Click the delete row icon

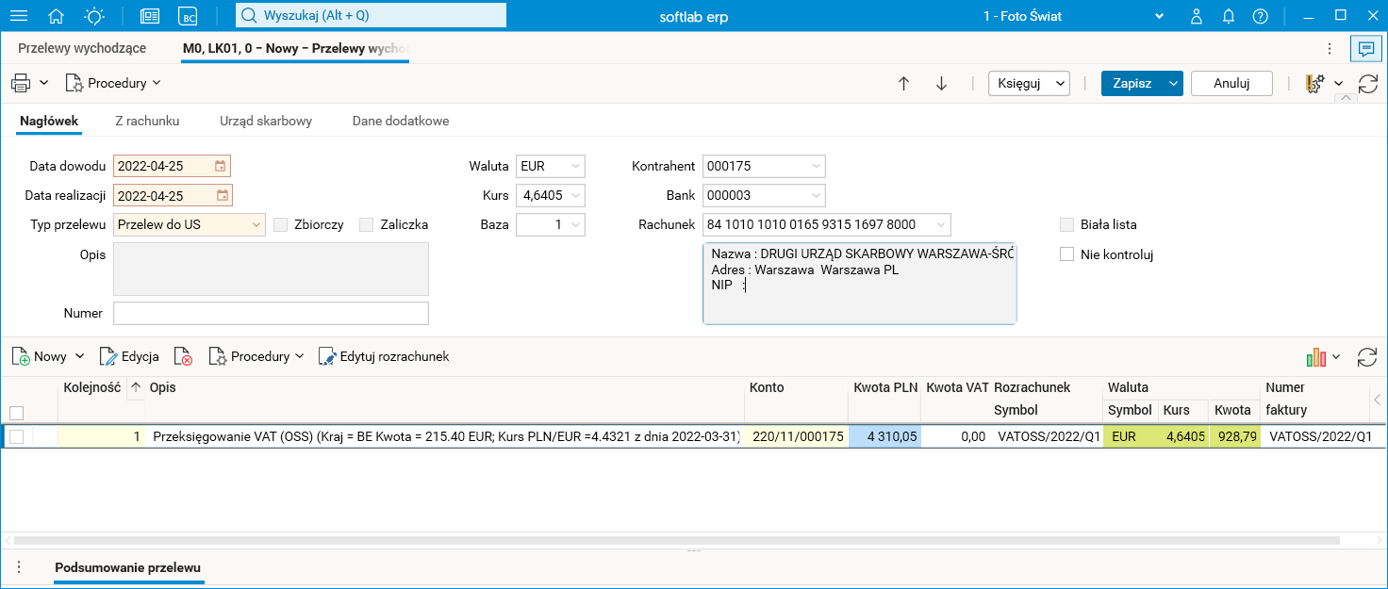point(183,356)
